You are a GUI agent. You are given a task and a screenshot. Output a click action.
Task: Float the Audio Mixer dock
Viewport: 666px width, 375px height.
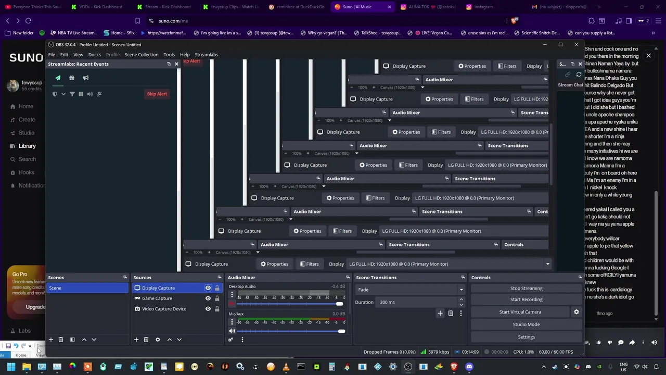[348, 278]
